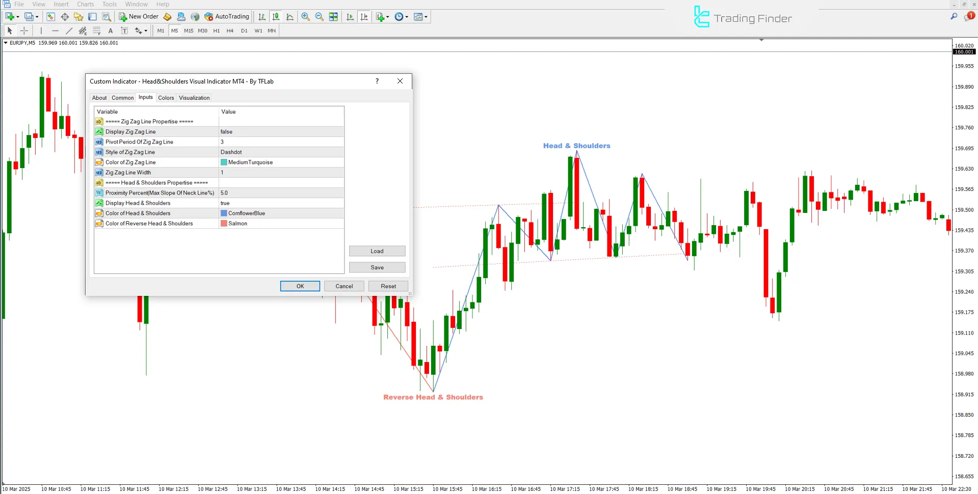Select the Fibonacci Retracement tool
This screenshot has height=494, width=978.
click(x=83, y=31)
